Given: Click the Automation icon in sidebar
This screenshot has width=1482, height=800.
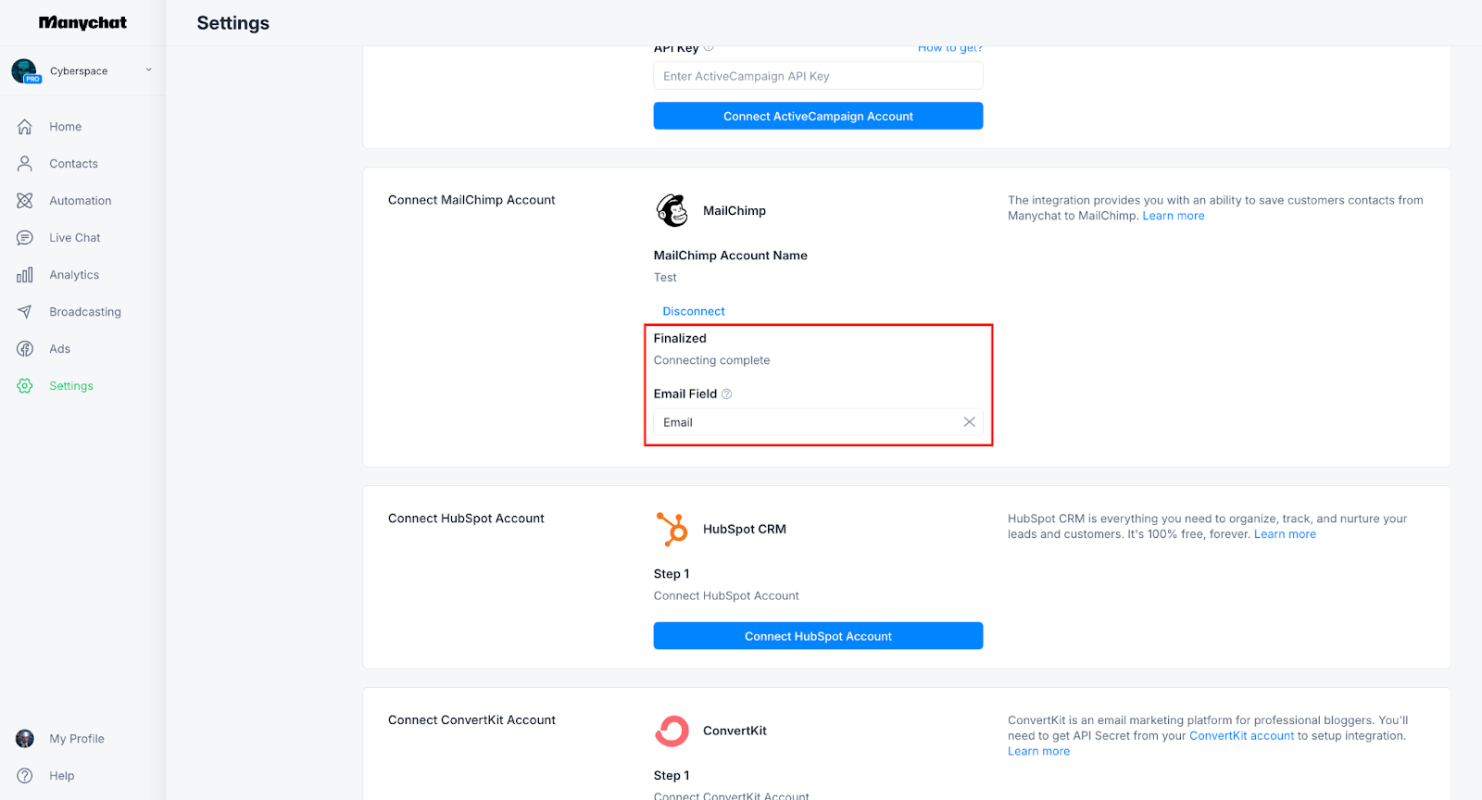Looking at the screenshot, I should tap(25, 201).
